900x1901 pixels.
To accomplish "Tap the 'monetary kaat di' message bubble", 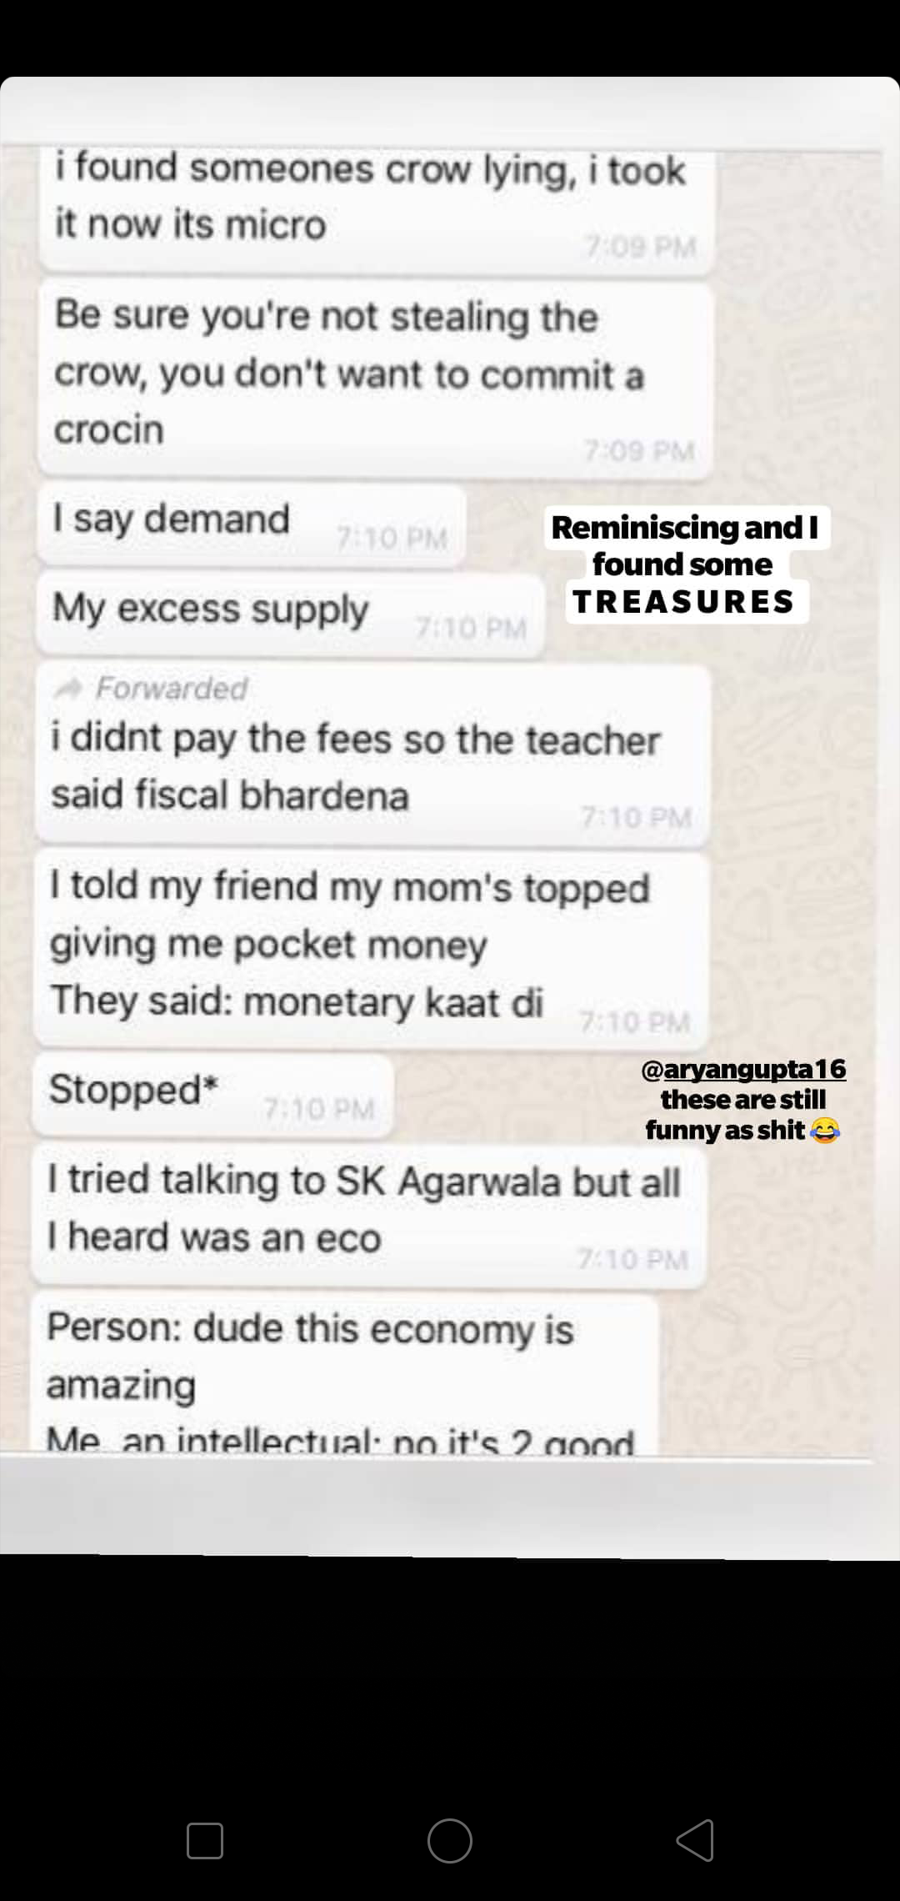I will pyautogui.click(x=371, y=949).
